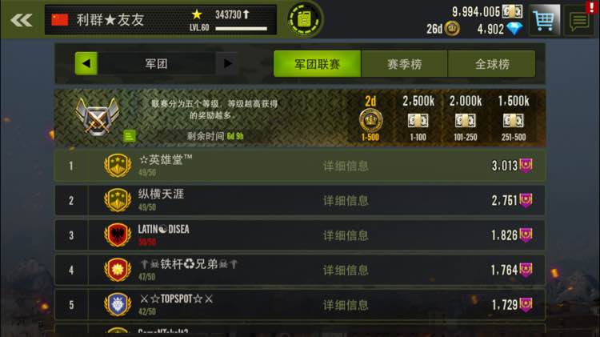Open 详细信息 for 纵横天涯 clan

[x=346, y=201]
